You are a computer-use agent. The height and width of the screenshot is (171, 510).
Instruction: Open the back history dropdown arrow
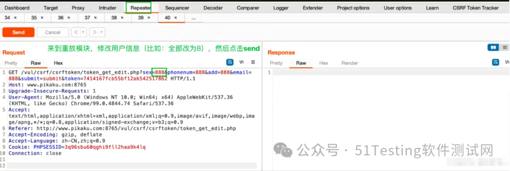tap(84, 32)
